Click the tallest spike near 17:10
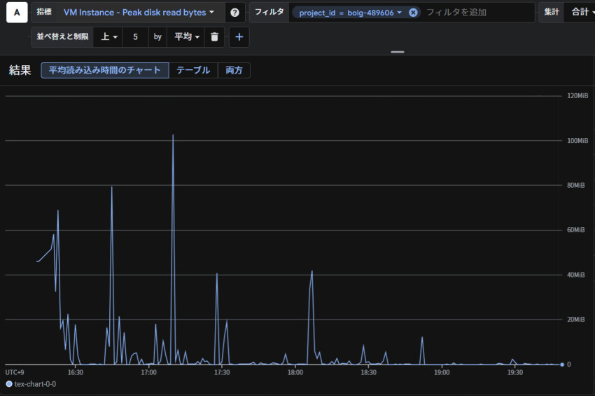Screen dimensions: 595x396 [x=173, y=135]
